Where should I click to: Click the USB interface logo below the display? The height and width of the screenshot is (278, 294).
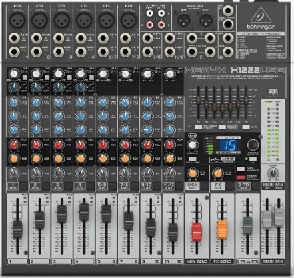click(x=222, y=159)
